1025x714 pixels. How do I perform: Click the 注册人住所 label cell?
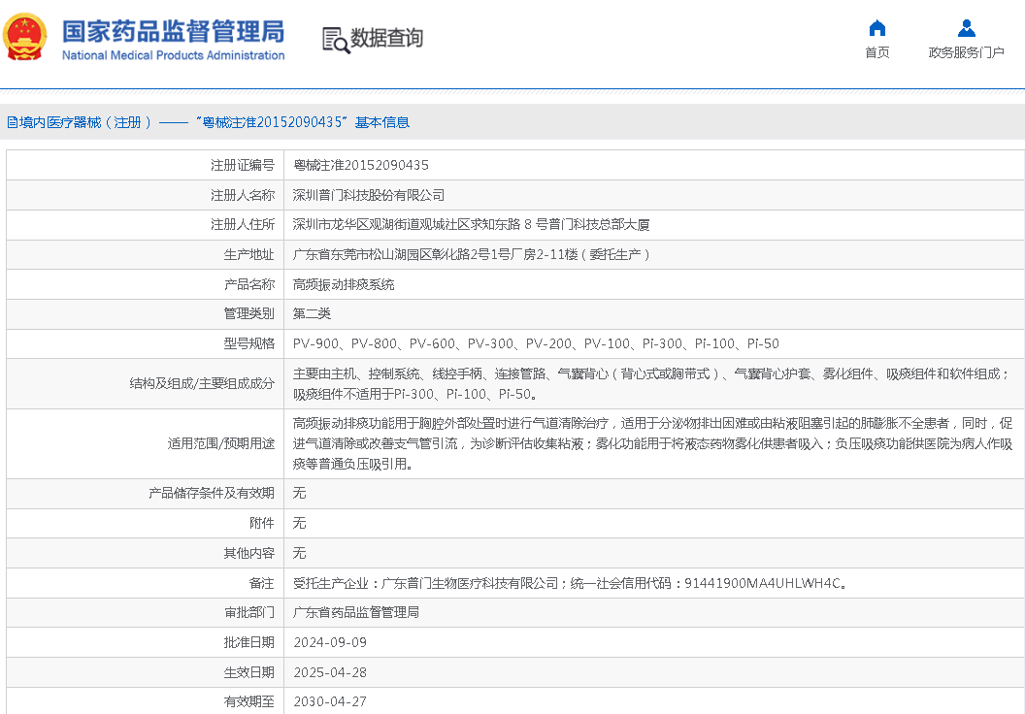click(146, 225)
